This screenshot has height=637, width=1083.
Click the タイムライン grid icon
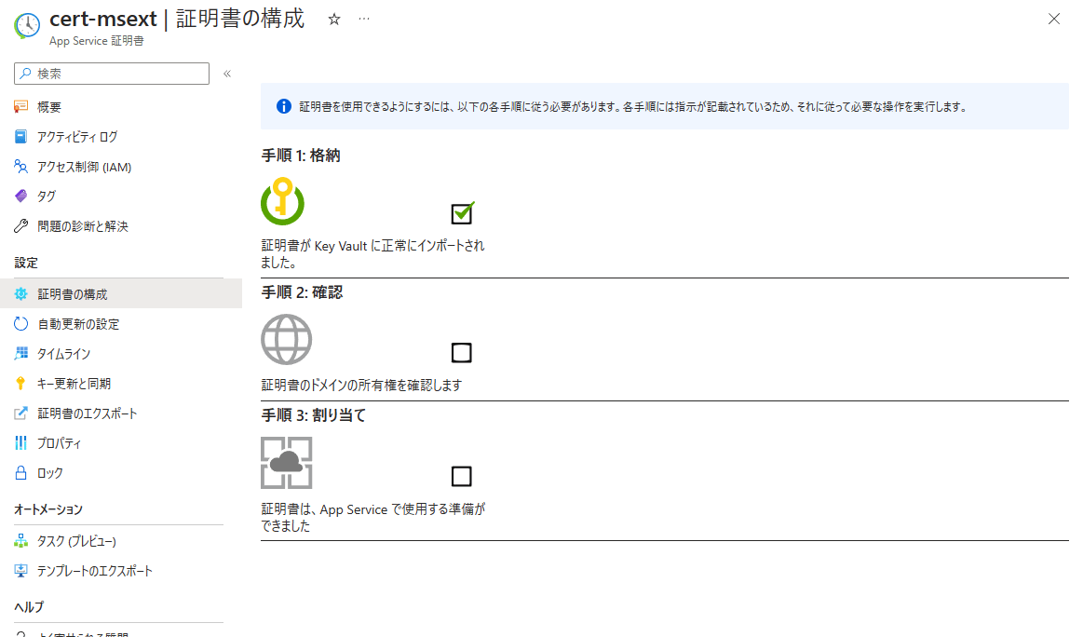20,354
